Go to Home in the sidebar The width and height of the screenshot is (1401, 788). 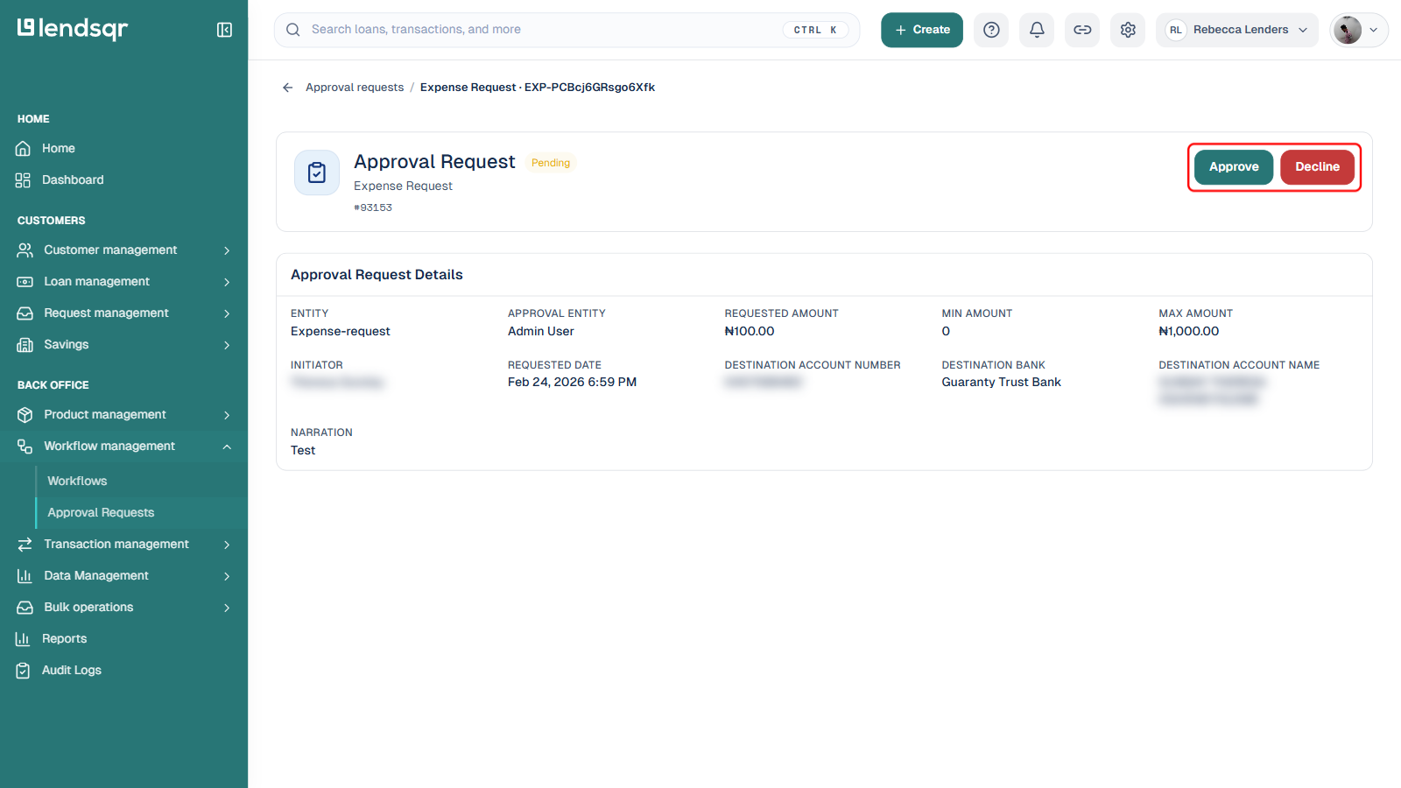click(59, 149)
